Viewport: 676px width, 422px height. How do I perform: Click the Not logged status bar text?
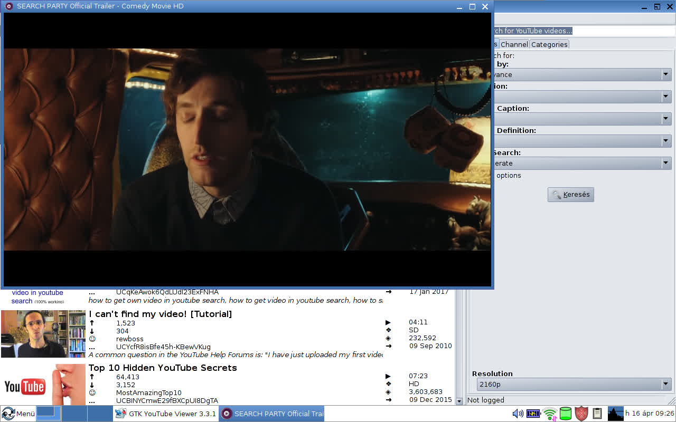(x=486, y=400)
